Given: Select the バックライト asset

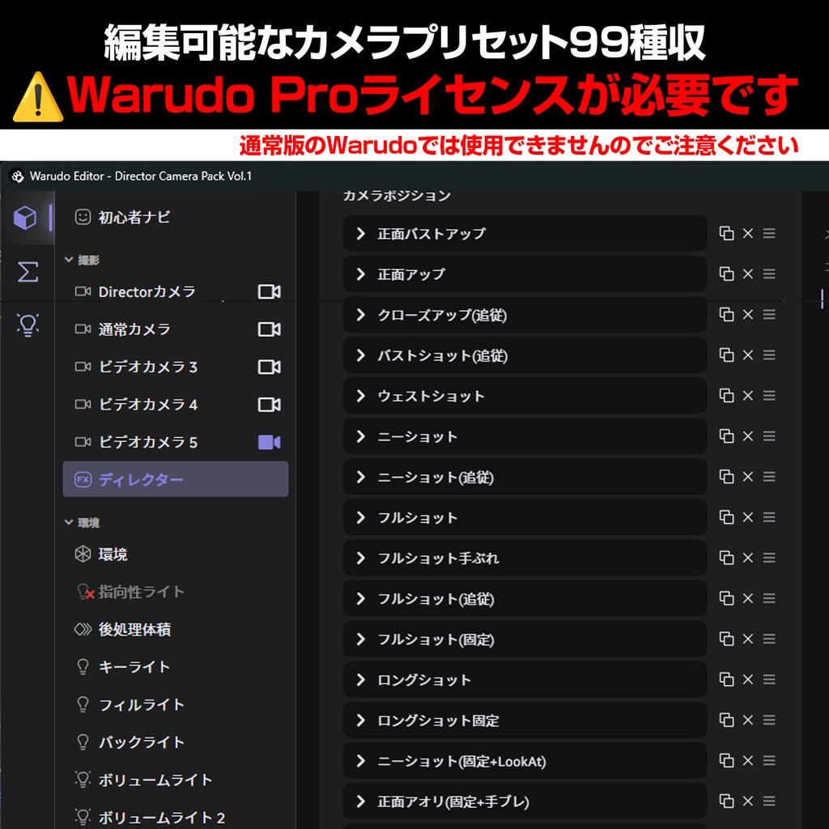Looking at the screenshot, I should coord(176,742).
